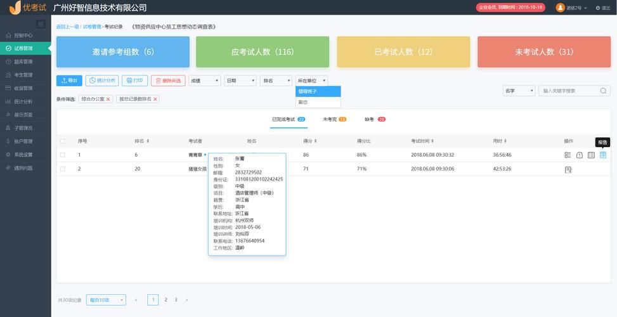This screenshot has height=317, width=617.
Task: Click the 优考试 logo
Action: (27, 7)
